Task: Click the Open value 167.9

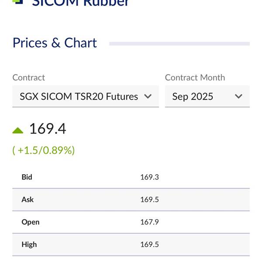Action: (x=149, y=222)
